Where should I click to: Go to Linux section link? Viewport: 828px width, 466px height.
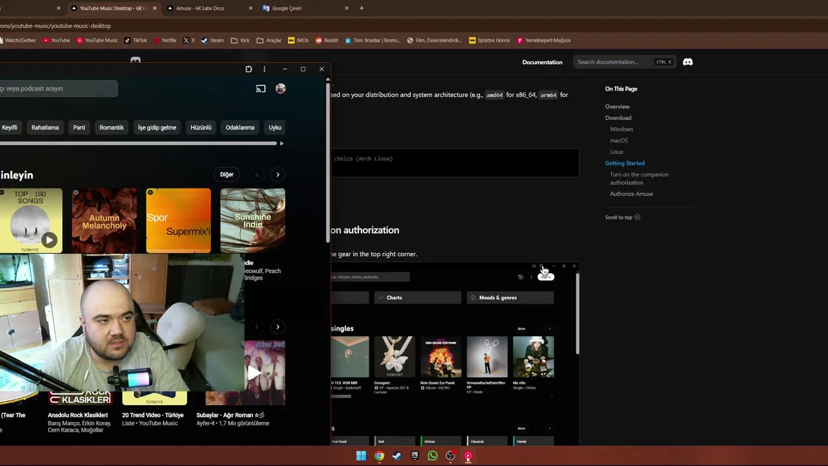pos(616,152)
